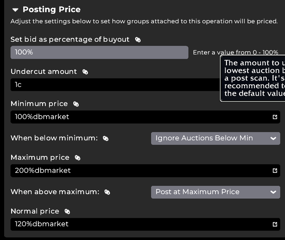Click link icon next to Maximum price
This screenshot has width=285, height=240.
78,157
